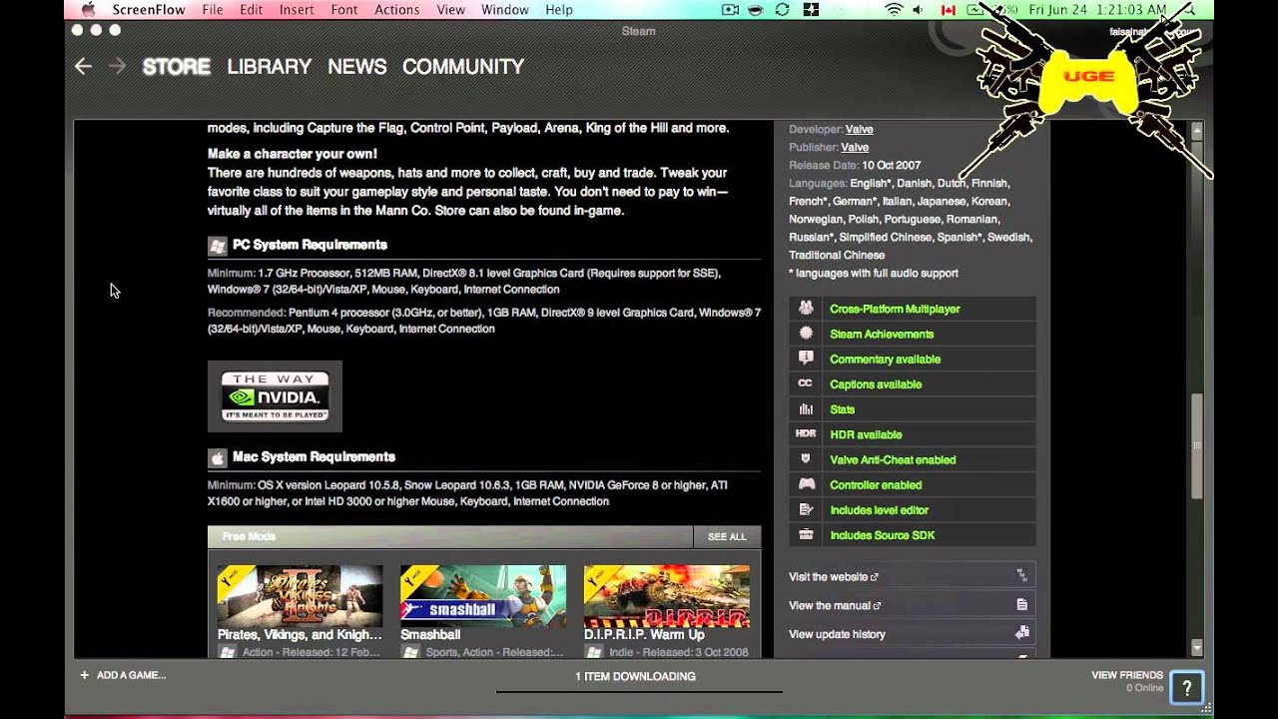Click the Canadian flag input menu

click(949, 10)
